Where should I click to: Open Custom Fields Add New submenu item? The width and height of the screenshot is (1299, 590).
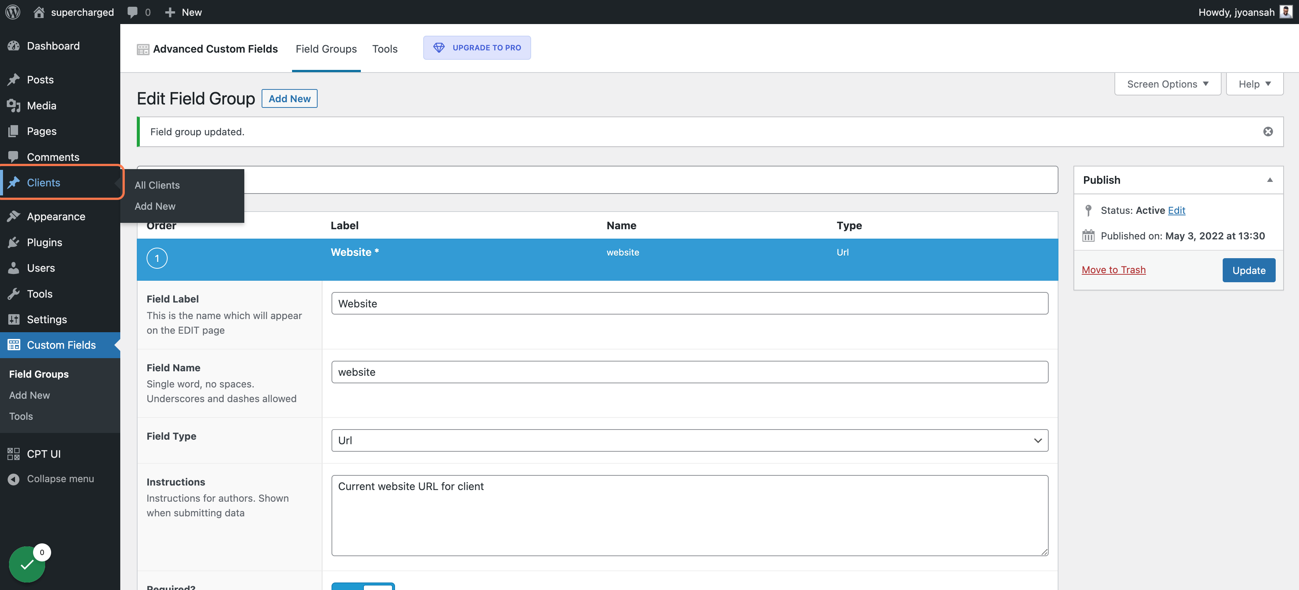pos(29,395)
